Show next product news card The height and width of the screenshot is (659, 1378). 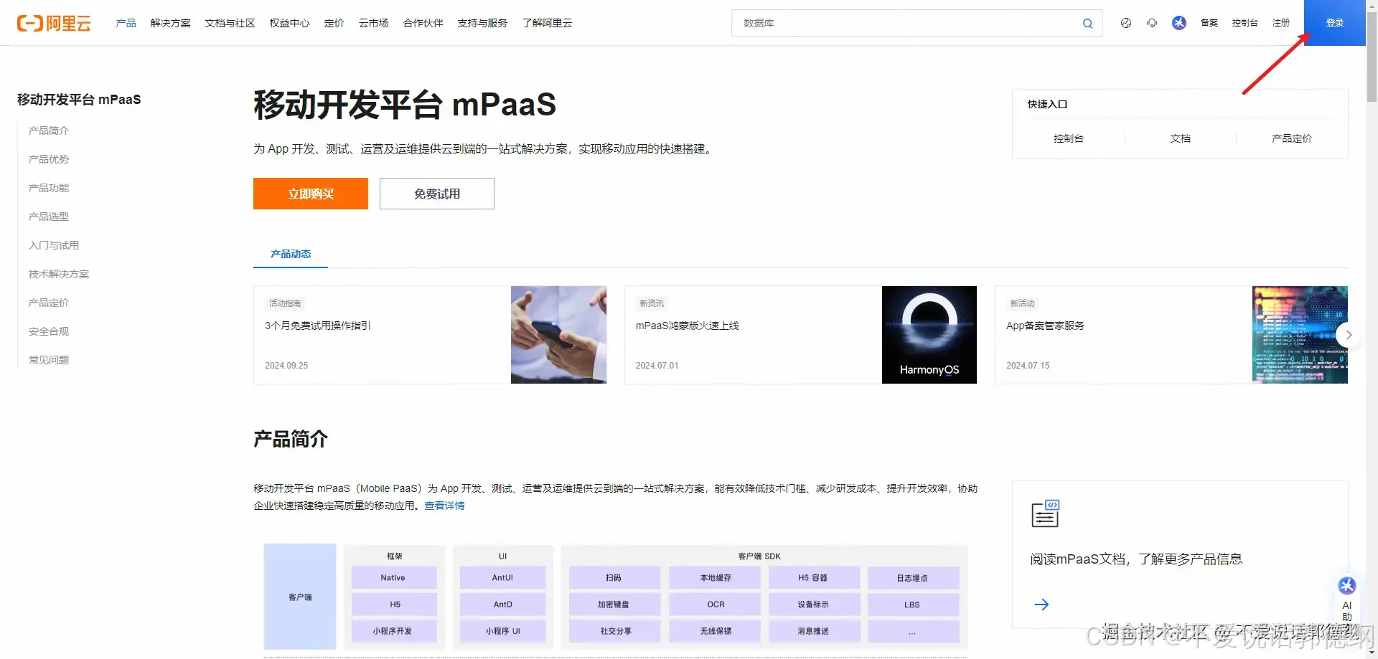tap(1349, 335)
